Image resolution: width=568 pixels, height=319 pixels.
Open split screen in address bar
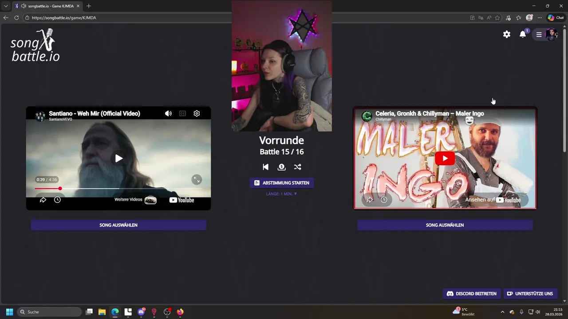472,18
